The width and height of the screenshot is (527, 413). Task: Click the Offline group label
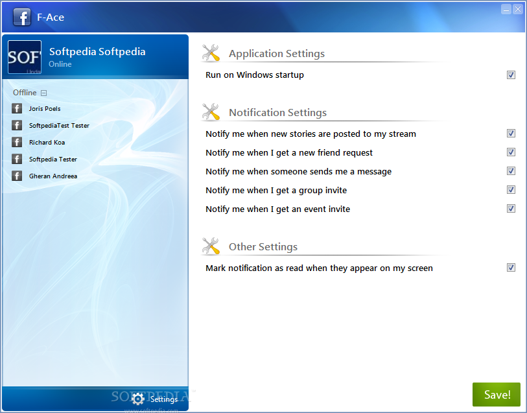pyautogui.click(x=25, y=93)
